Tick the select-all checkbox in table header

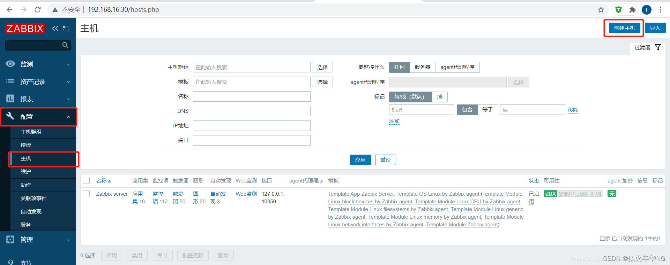86,180
